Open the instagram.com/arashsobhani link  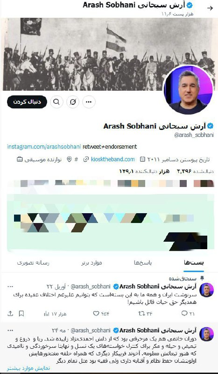44,146
